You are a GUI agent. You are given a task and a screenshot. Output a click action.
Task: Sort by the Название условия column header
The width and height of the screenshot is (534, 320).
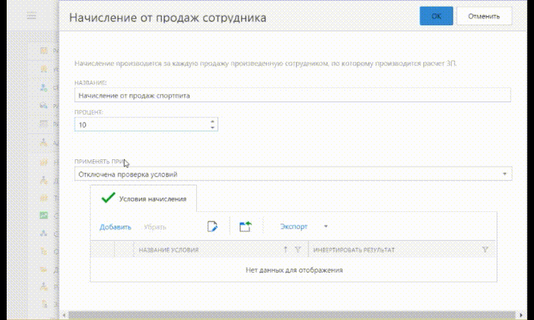tap(169, 250)
